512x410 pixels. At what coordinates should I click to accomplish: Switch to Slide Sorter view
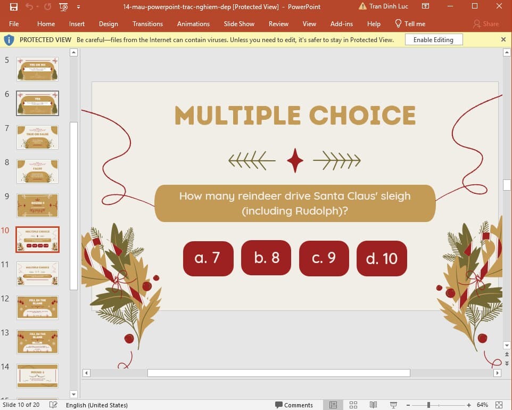354,405
